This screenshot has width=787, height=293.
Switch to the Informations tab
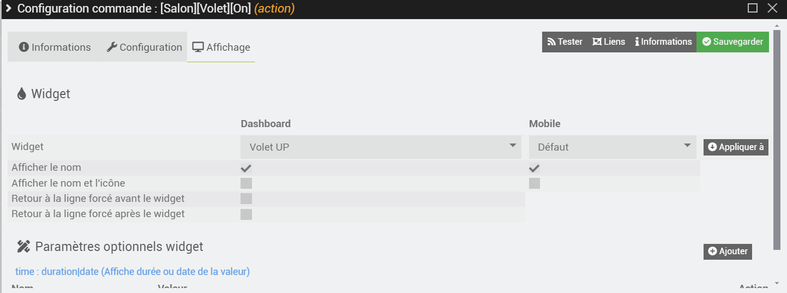(55, 47)
